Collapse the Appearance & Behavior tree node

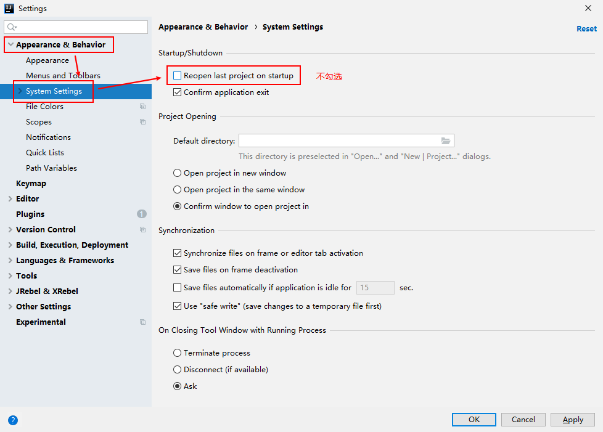pos(10,44)
